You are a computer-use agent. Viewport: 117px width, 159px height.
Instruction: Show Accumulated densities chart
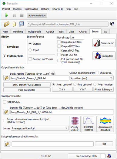(x=105, y=124)
